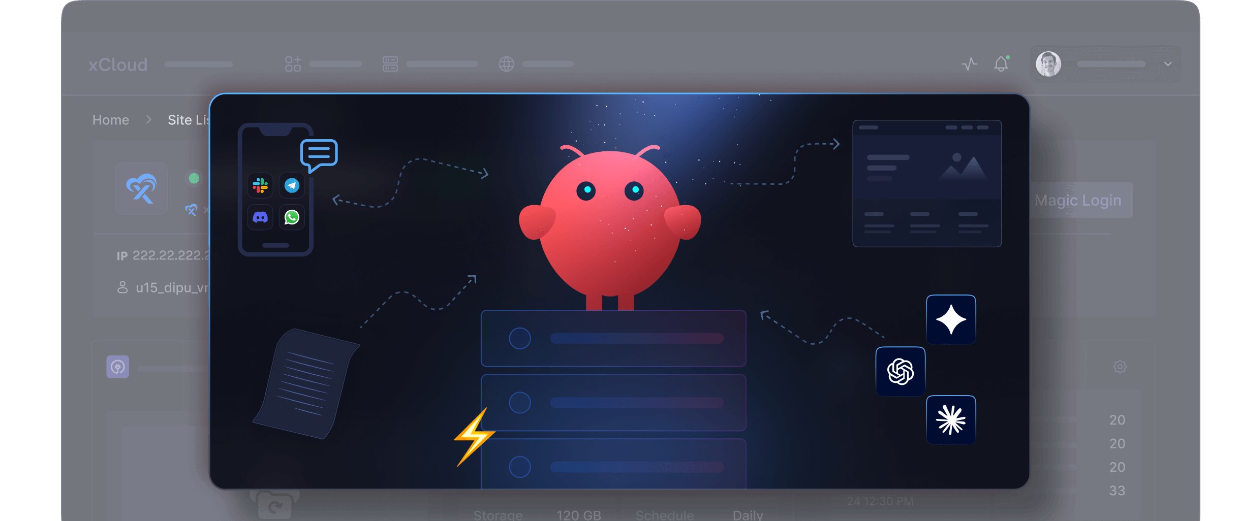The image size is (1240, 521).
Task: Select the Gemini sparkle star tile
Action: [x=950, y=319]
